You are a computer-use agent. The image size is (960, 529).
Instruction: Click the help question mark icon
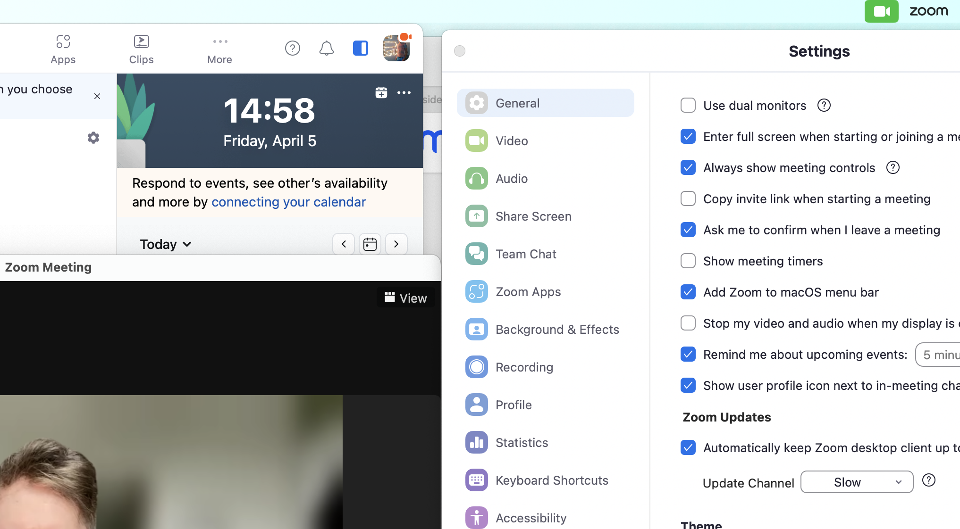pyautogui.click(x=292, y=48)
